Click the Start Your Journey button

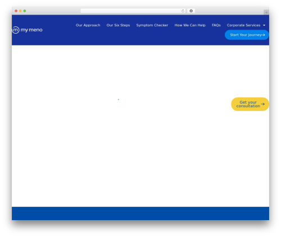247,35
